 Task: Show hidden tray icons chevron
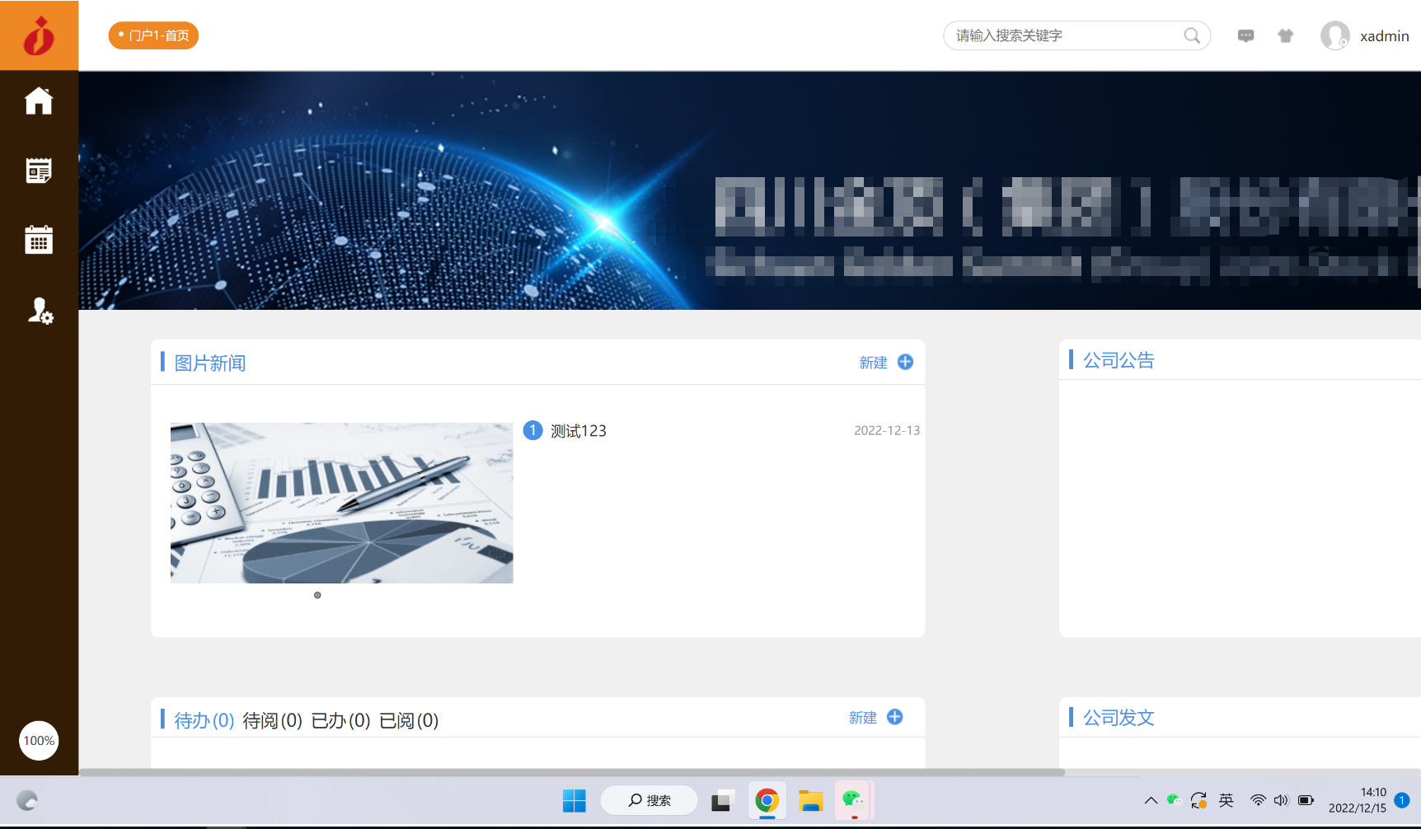click(1151, 800)
